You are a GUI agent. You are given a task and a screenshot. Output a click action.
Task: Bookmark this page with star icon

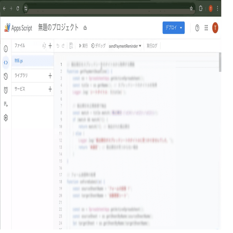[191, 9]
